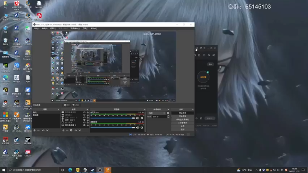Click 麦克风/Aux volume slider
Screen dimensions: 308x173
(x=113, y=118)
